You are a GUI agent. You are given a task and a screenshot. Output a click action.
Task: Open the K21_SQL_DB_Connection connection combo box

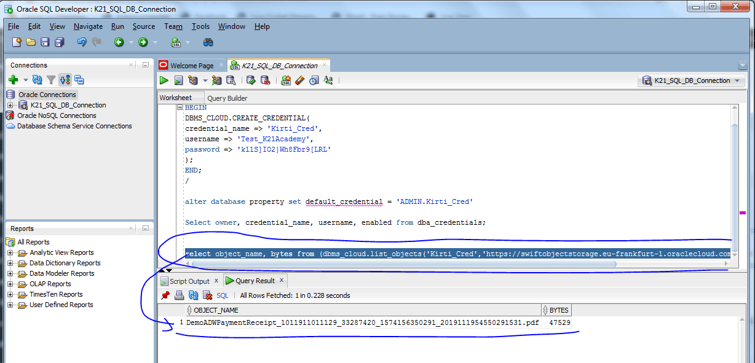tap(692, 80)
